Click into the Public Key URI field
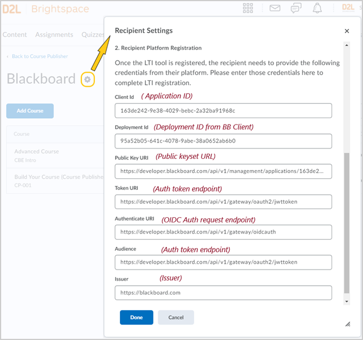 (x=223, y=171)
